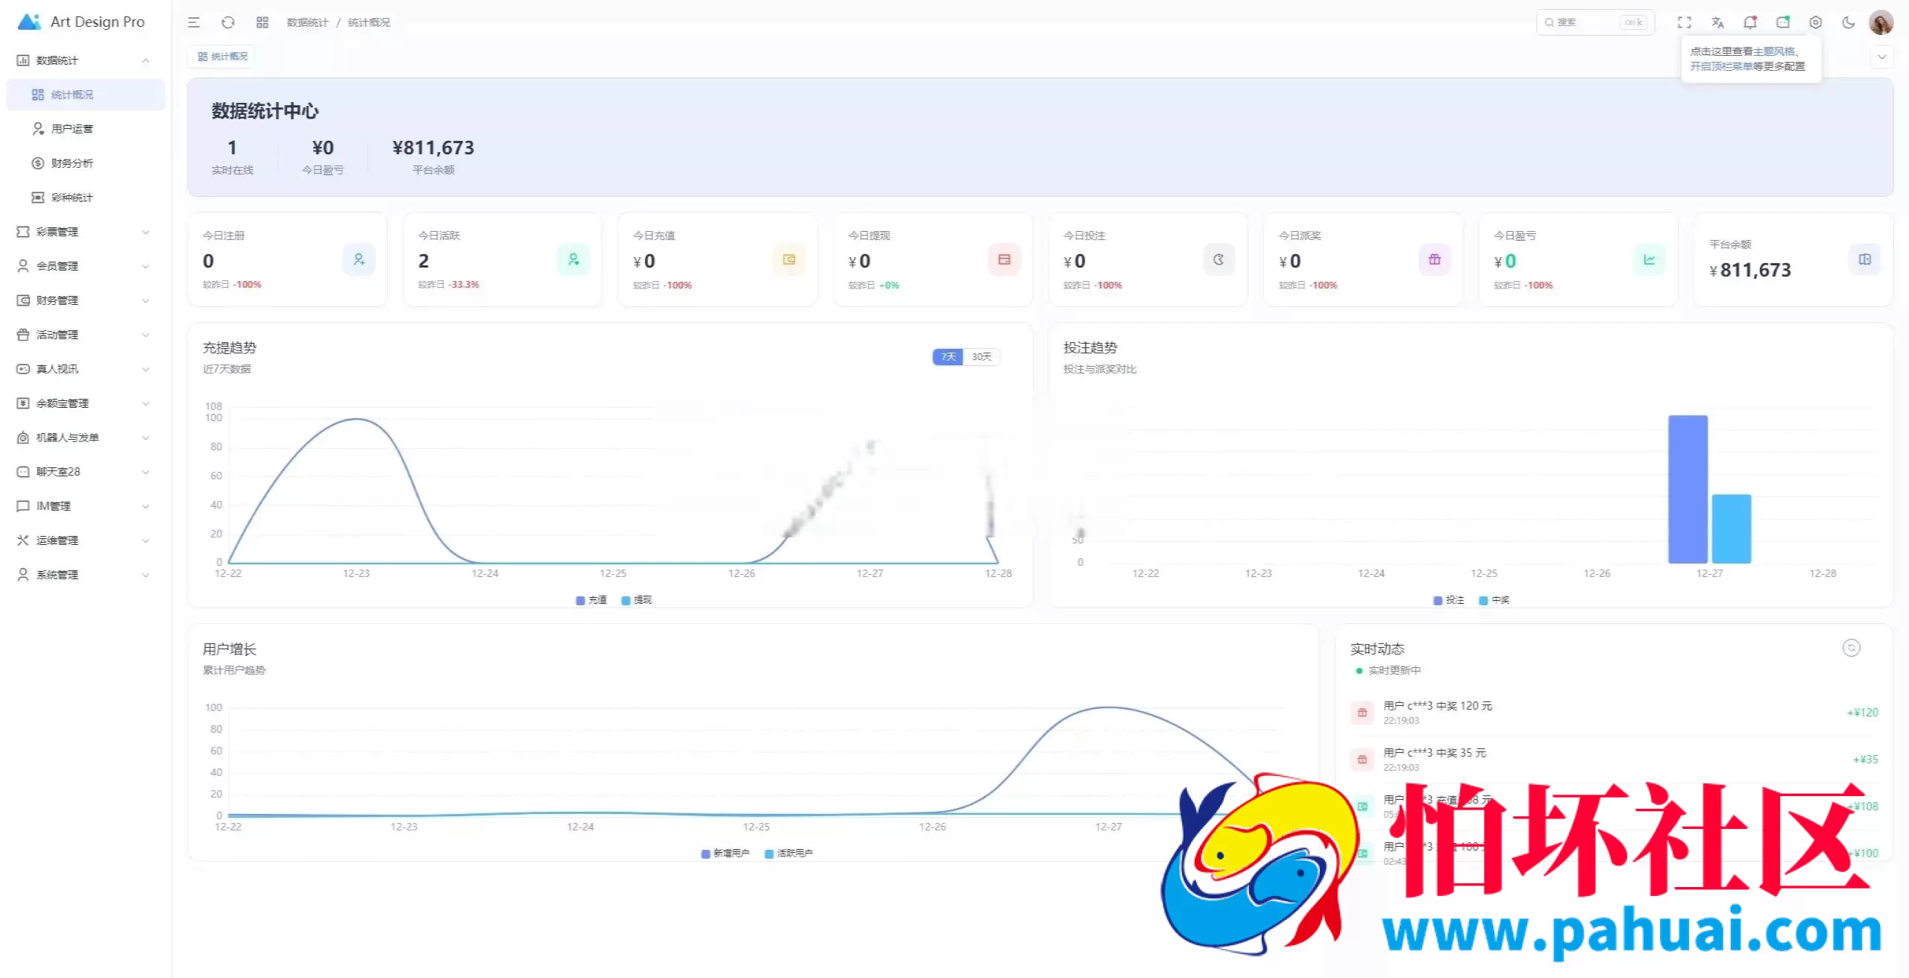Open 统计概况 in the sidebar
The image size is (1909, 978).
85,95
